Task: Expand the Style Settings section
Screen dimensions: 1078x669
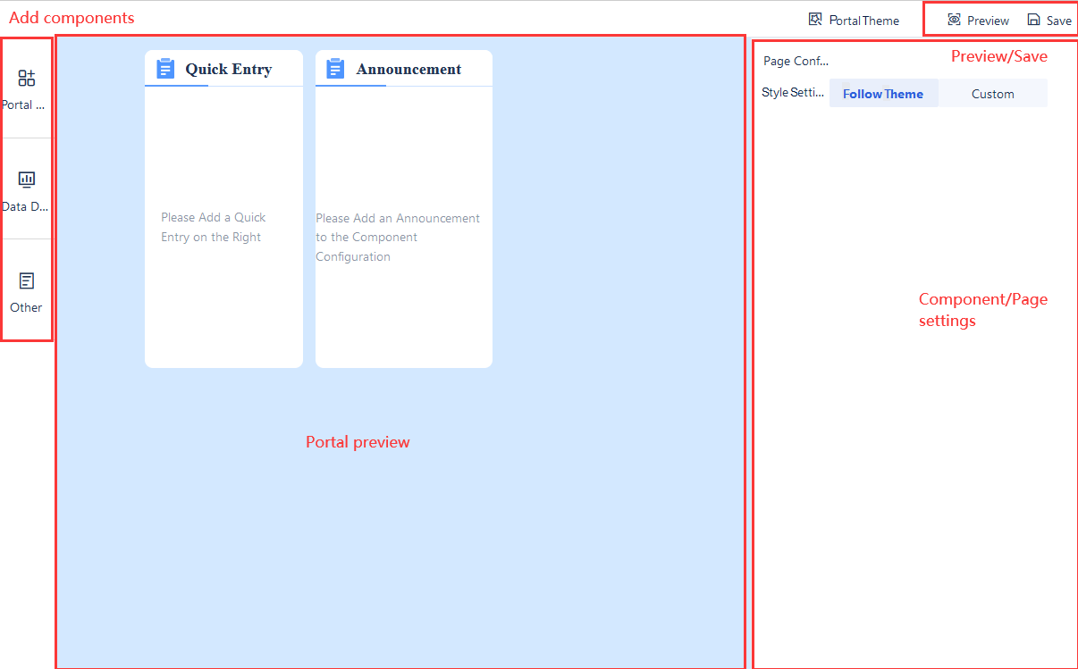Action: pyautogui.click(x=793, y=92)
